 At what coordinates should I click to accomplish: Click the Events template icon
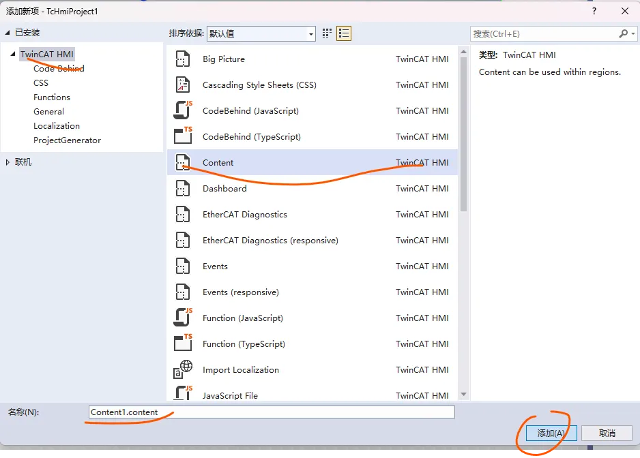(x=182, y=266)
